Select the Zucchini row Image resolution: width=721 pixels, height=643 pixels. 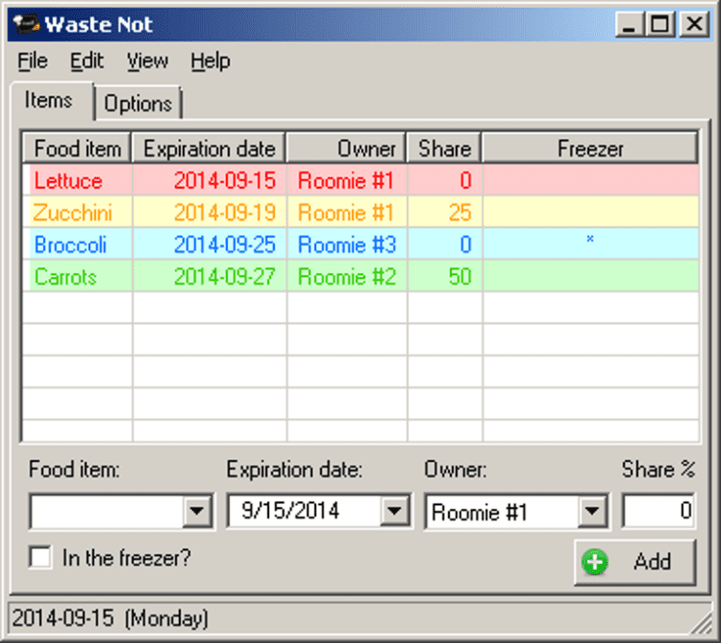(x=360, y=213)
